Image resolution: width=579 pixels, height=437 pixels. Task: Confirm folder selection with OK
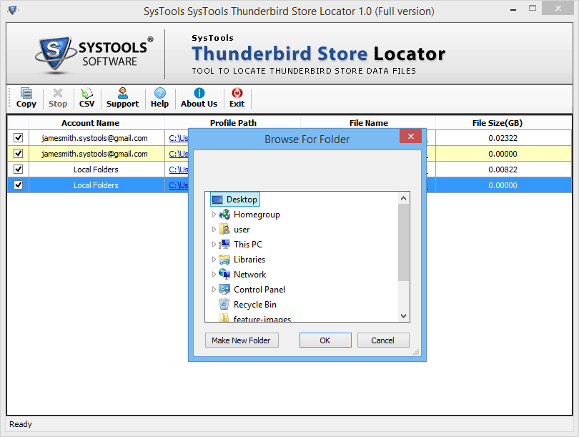325,340
